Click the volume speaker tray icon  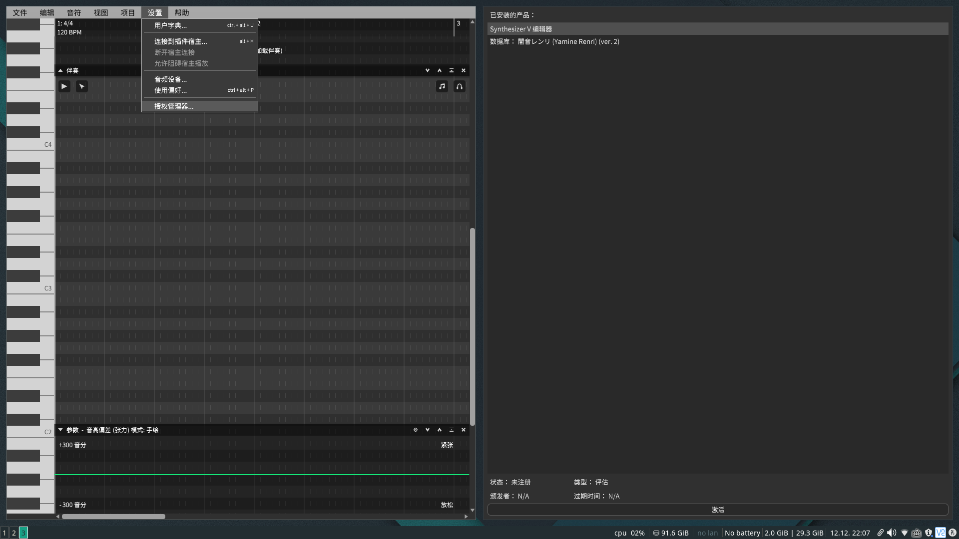892,533
